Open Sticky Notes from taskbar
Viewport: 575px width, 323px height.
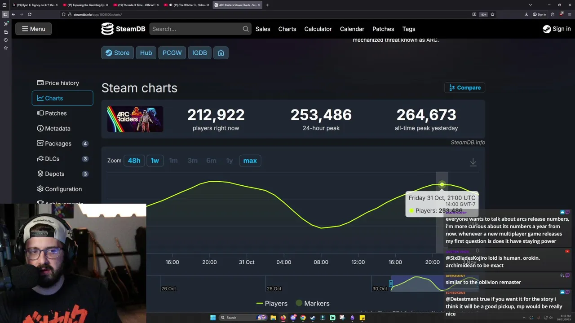pyautogui.click(x=362, y=318)
